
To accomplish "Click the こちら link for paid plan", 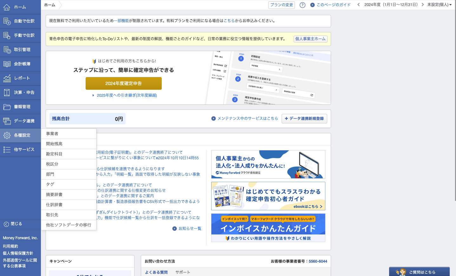I will 229,21.
